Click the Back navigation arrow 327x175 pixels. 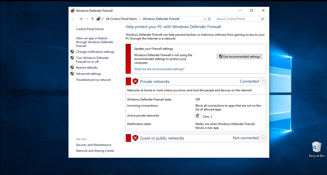[74, 19]
